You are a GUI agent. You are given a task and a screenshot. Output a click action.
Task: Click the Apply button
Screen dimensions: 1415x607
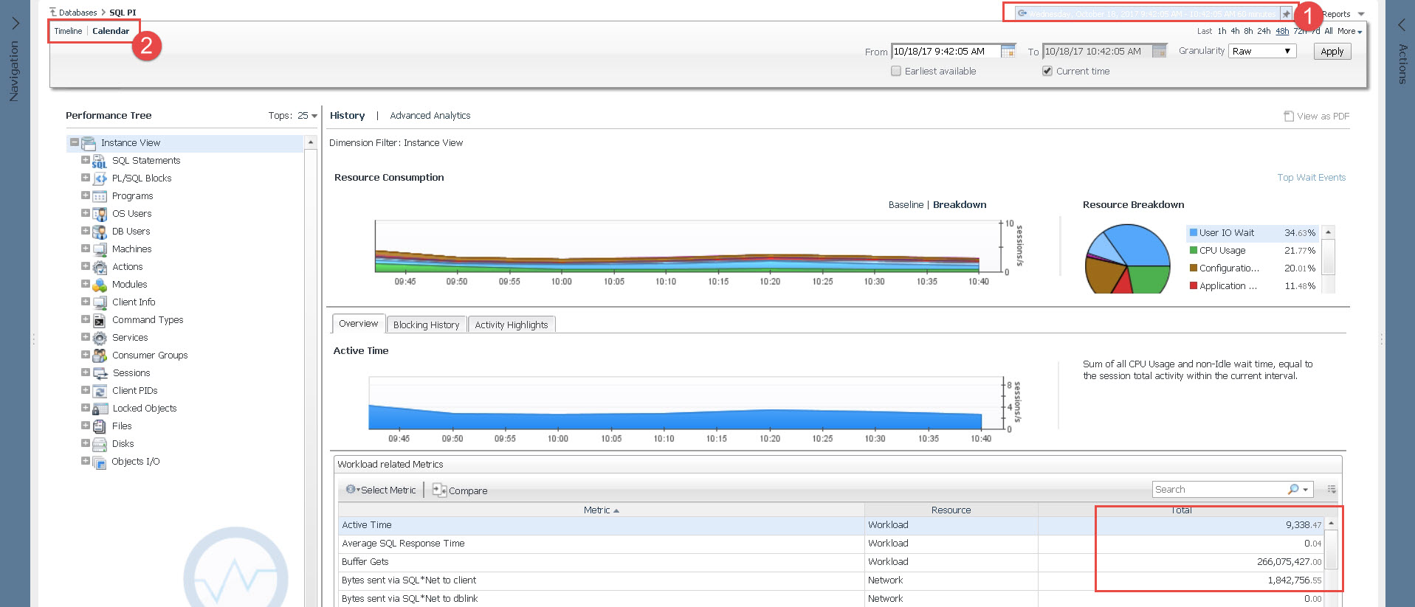click(1332, 52)
